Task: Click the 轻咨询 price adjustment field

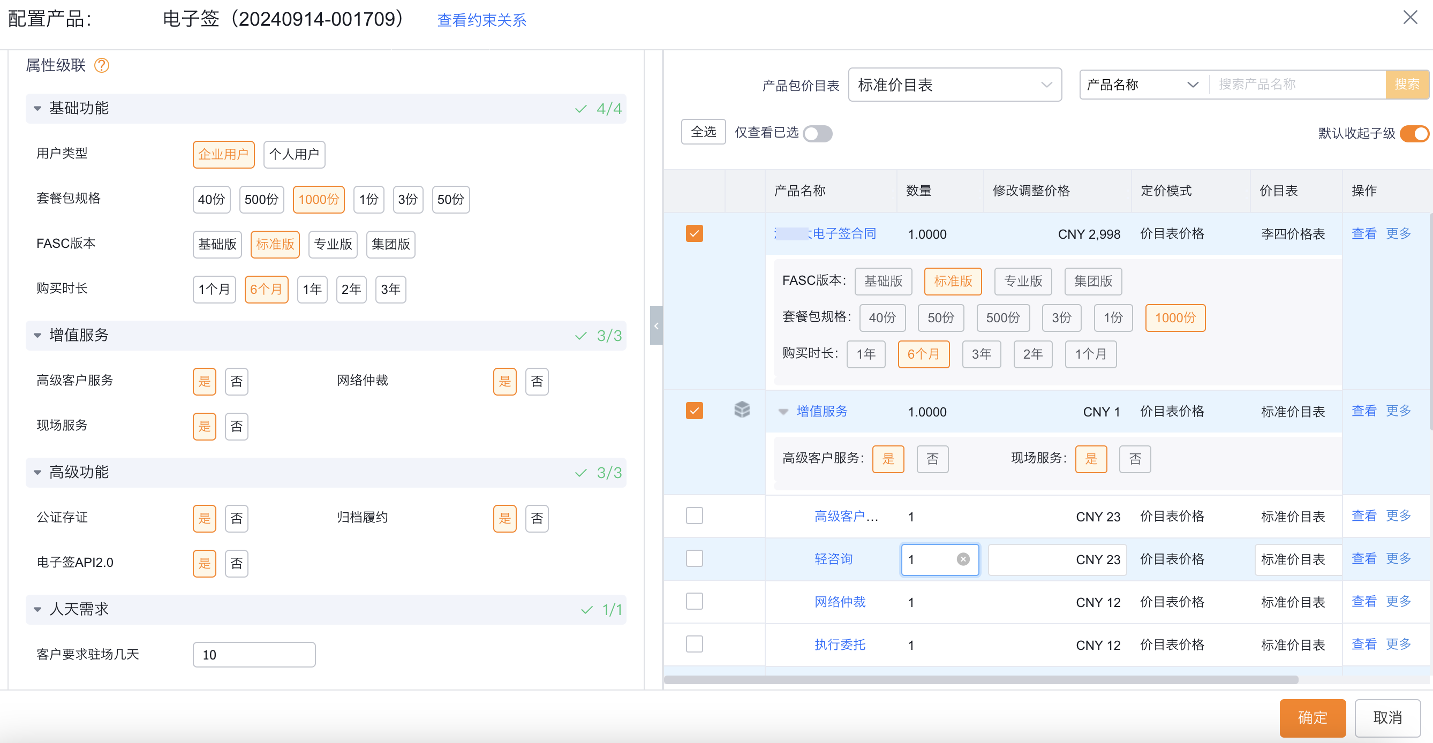Action: 1058,559
